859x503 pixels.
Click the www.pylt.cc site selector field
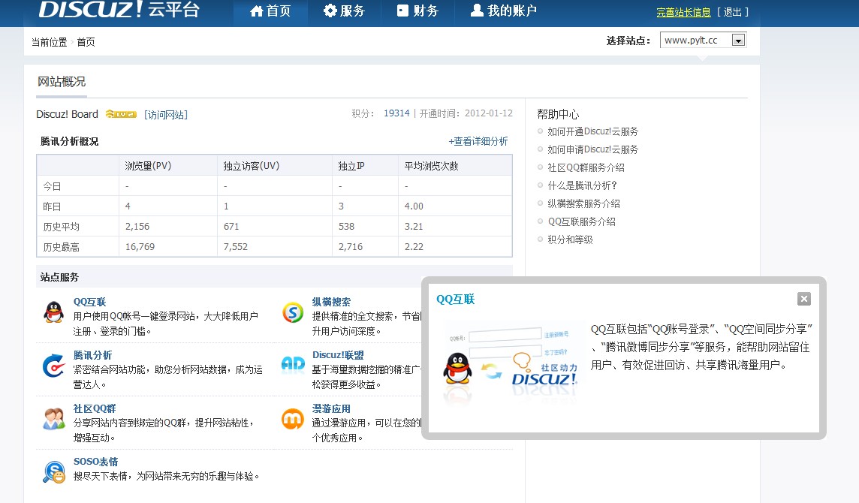tap(703, 40)
